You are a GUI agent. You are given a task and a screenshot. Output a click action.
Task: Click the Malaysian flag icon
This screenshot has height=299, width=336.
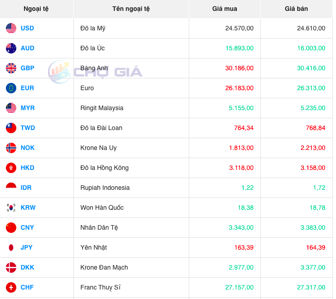11,108
